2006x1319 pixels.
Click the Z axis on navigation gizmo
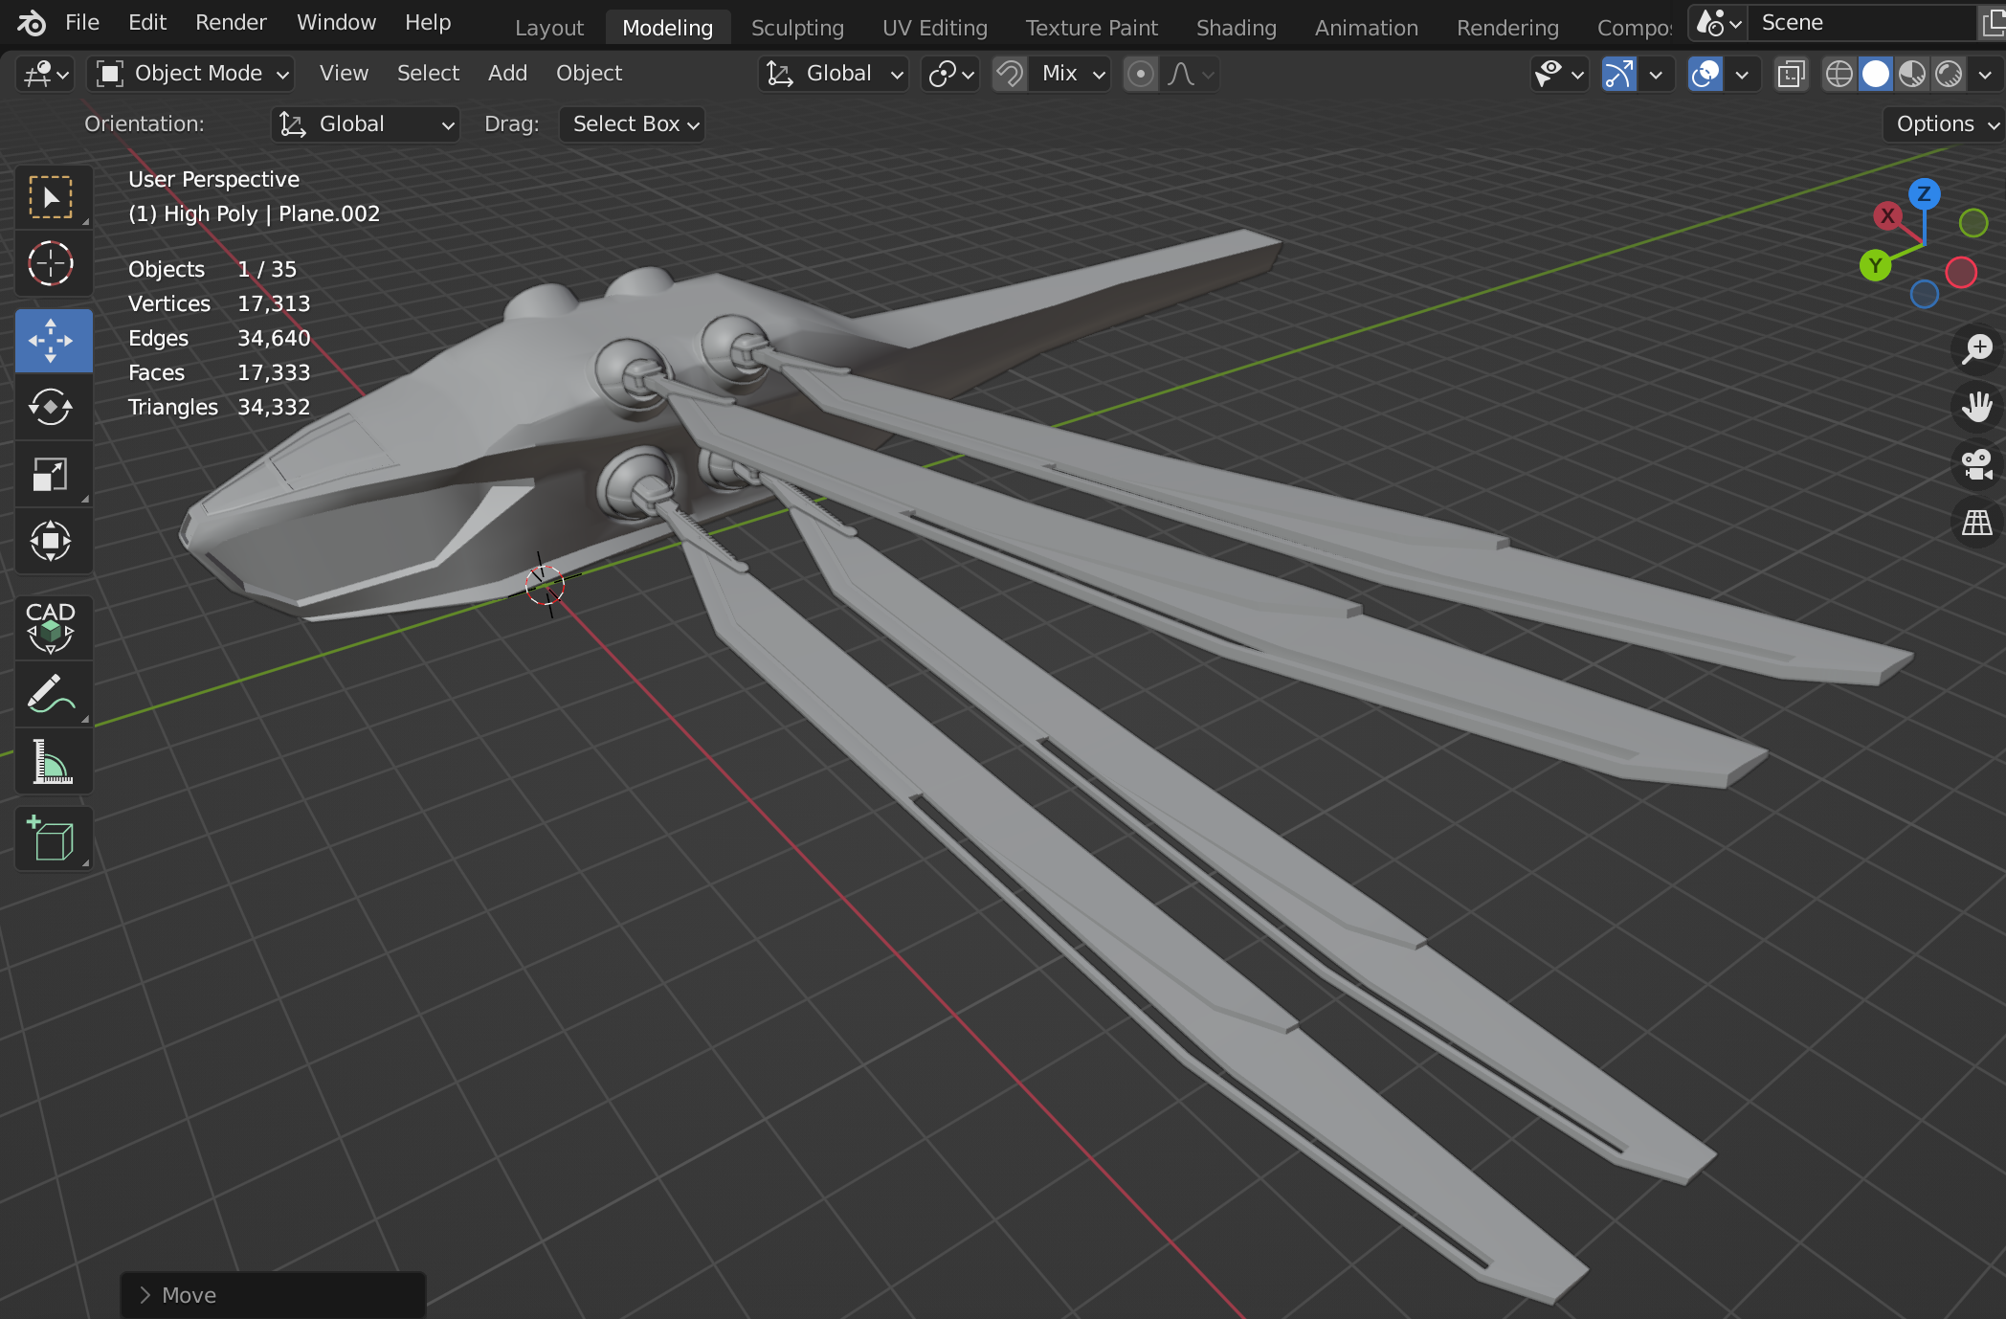click(x=1924, y=194)
